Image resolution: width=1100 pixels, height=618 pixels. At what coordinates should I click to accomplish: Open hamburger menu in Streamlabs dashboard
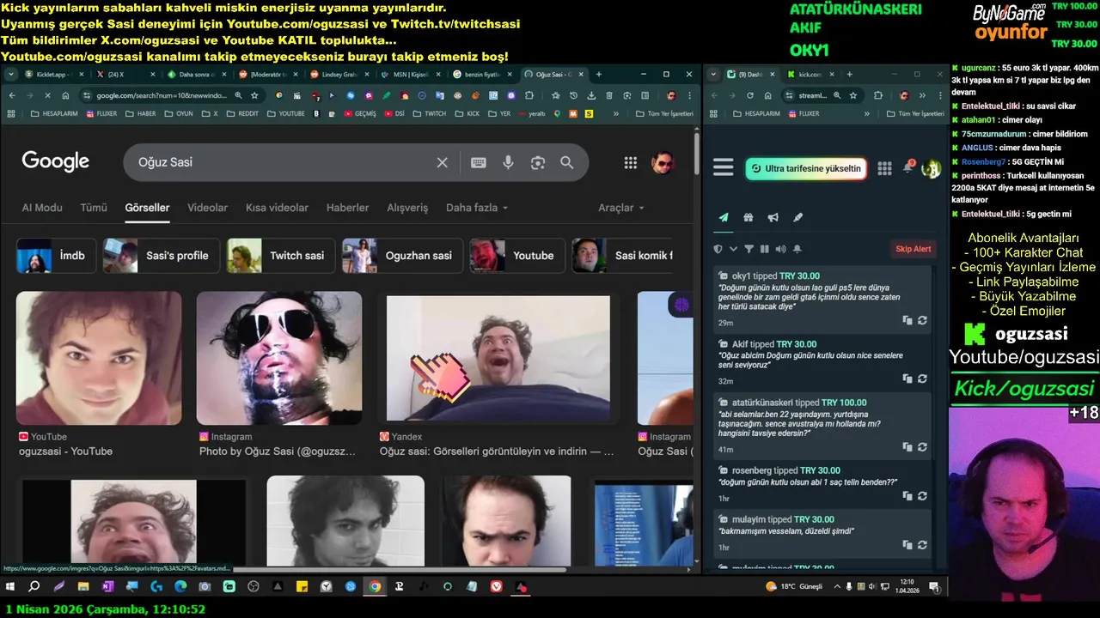[x=724, y=168]
